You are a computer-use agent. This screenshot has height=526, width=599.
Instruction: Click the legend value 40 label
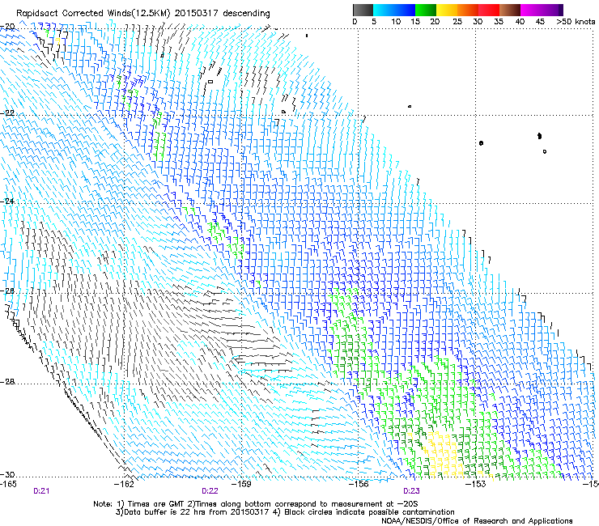point(520,22)
